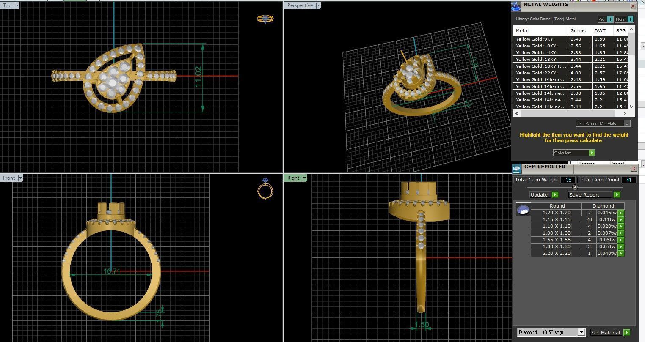
Task: Click the Metal Weights panel cone icon
Action: point(516,6)
